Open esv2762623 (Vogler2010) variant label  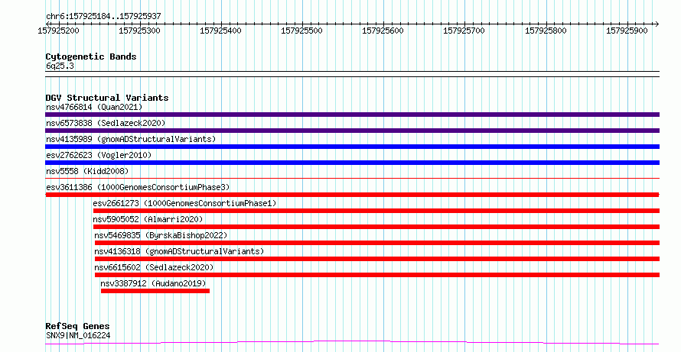click(x=99, y=155)
